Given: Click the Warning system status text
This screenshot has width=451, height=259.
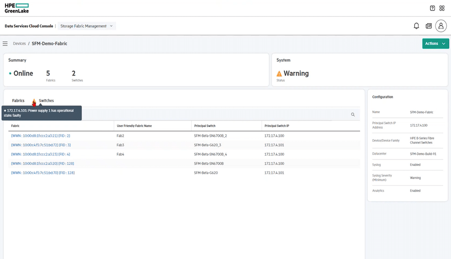Looking at the screenshot, I should 296,74.
